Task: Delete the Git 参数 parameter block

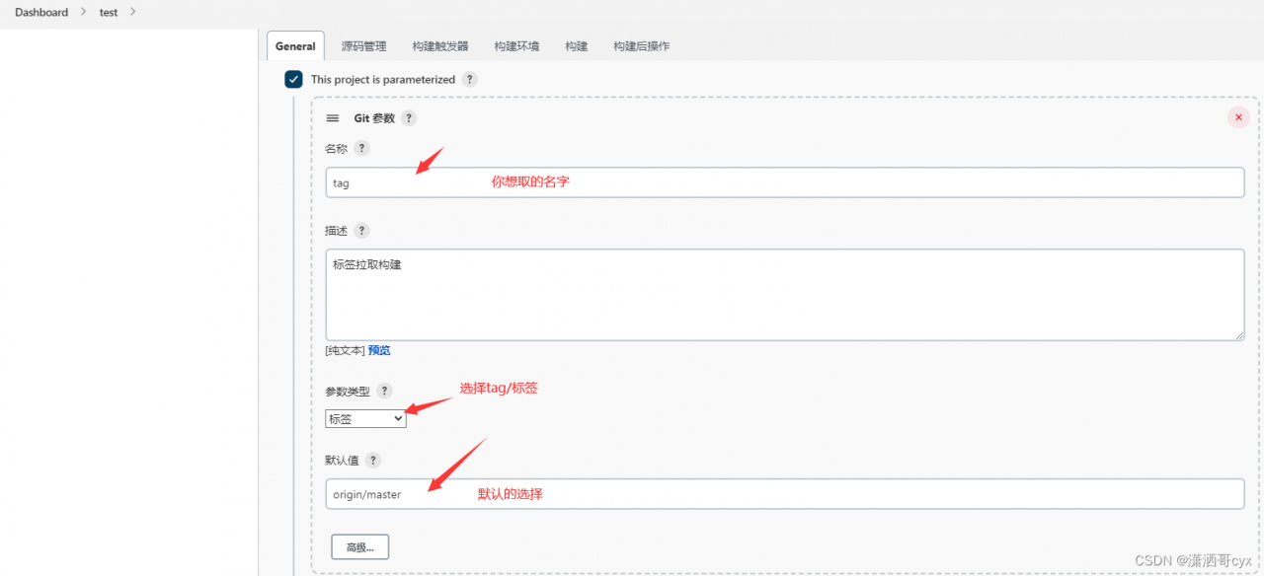Action: click(x=1238, y=116)
